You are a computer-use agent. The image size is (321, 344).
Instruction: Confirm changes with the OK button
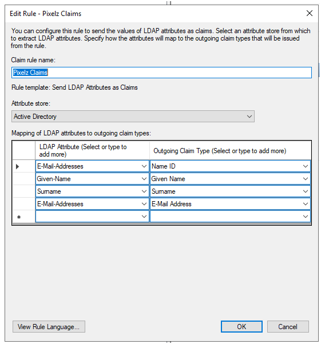click(x=241, y=327)
